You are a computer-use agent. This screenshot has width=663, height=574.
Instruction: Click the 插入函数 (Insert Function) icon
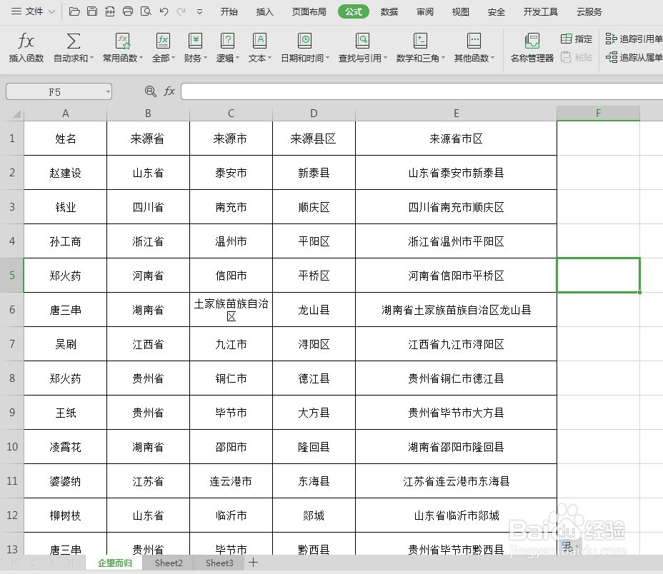pyautogui.click(x=26, y=48)
